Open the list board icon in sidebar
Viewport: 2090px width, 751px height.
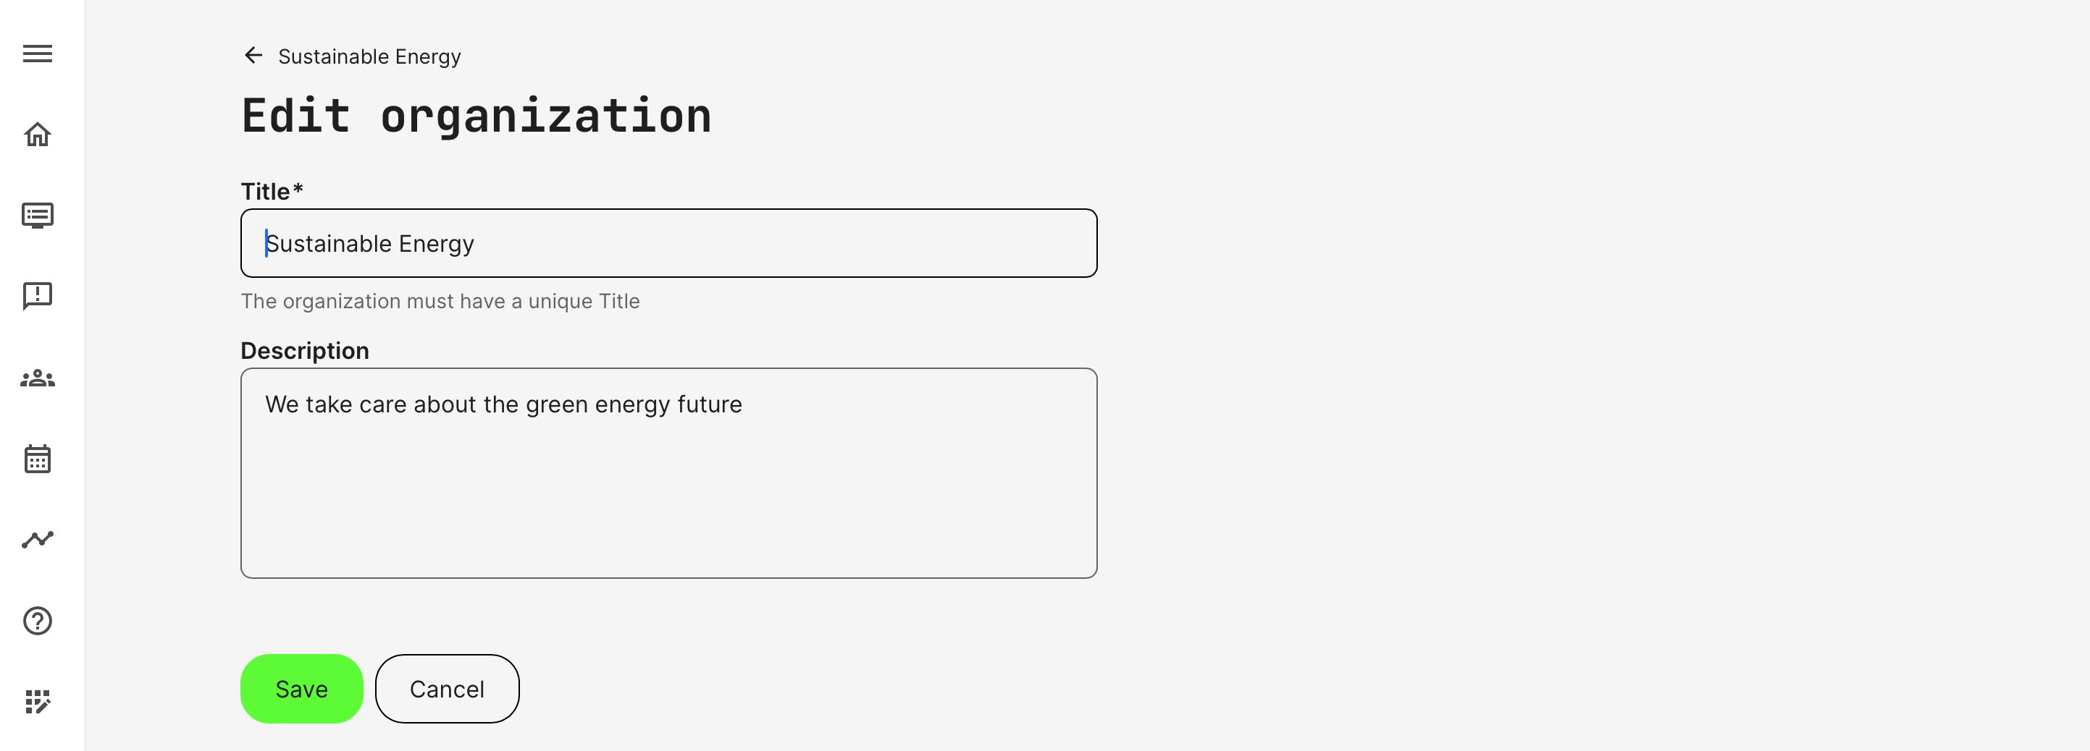38,216
